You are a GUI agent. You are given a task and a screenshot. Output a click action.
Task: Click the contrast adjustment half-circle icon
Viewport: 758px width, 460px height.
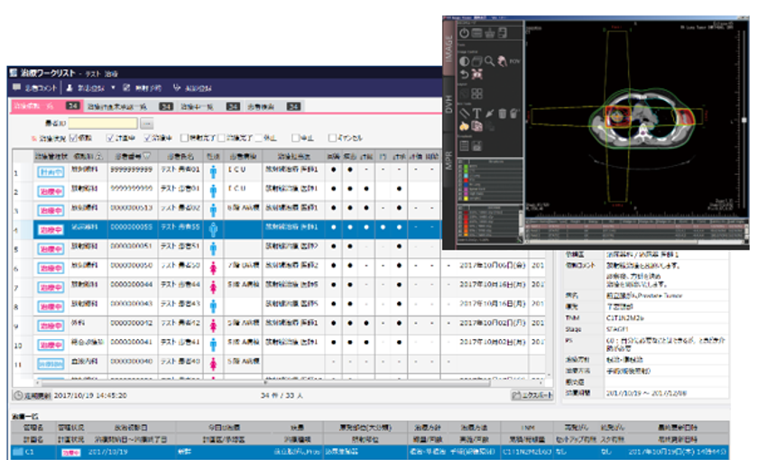(464, 60)
